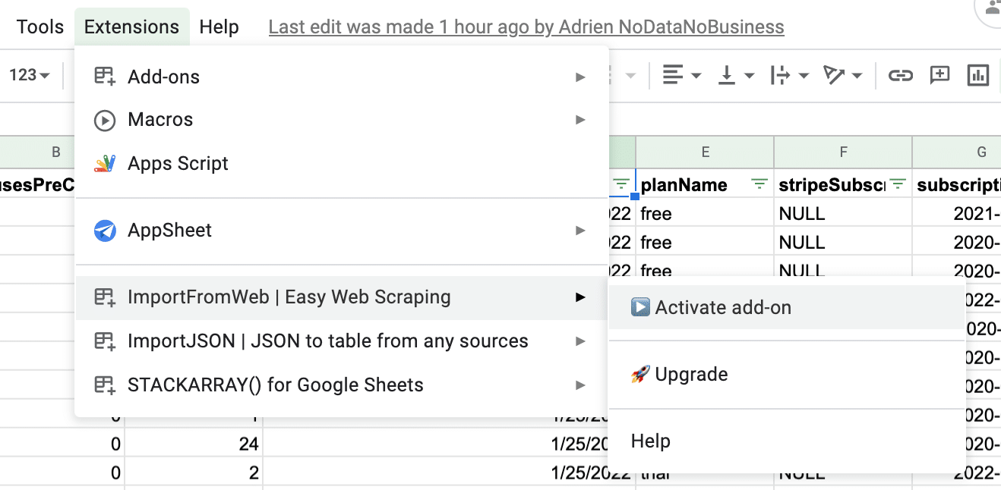
Task: Toggle the filter on planName column
Action: pyautogui.click(x=758, y=184)
